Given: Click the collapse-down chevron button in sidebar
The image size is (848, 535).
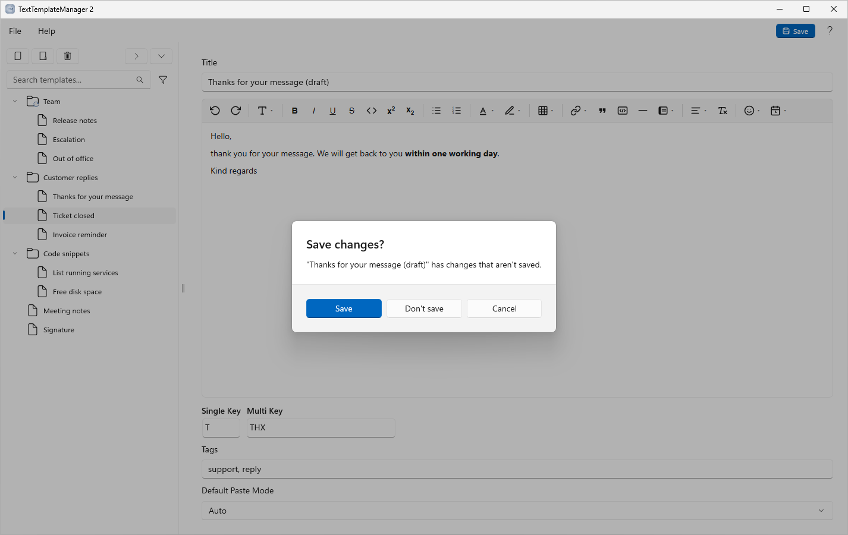Looking at the screenshot, I should tap(161, 56).
